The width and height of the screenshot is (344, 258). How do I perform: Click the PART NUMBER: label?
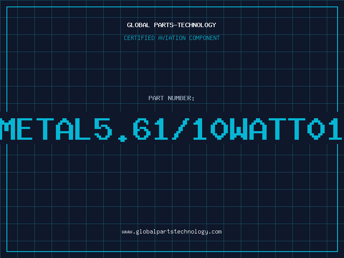tap(171, 98)
